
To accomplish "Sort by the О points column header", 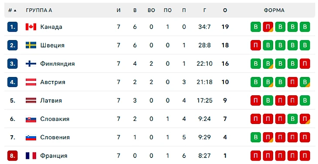I will (225, 10).
